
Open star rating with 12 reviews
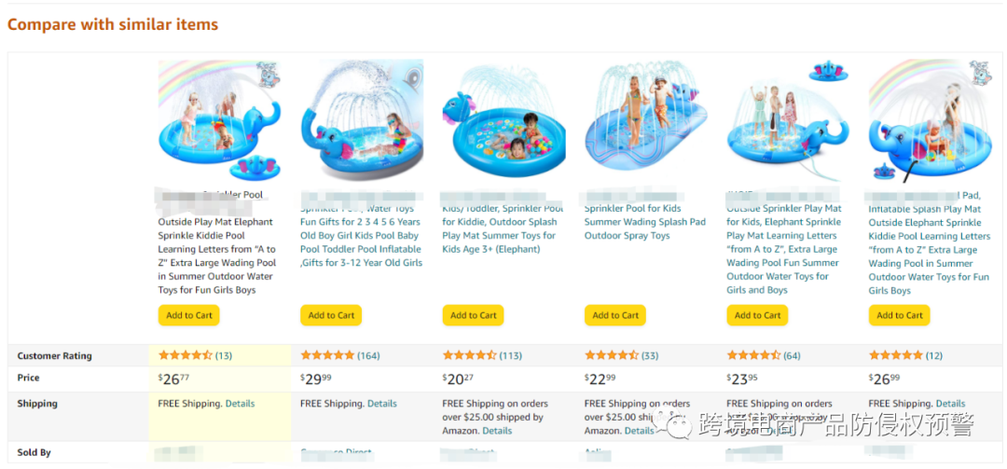click(x=895, y=355)
